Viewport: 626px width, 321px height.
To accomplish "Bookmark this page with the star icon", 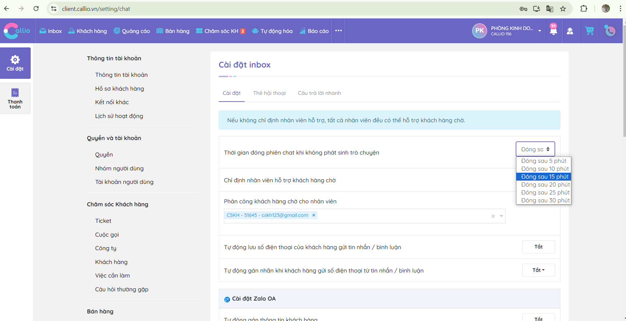I will (x=563, y=9).
